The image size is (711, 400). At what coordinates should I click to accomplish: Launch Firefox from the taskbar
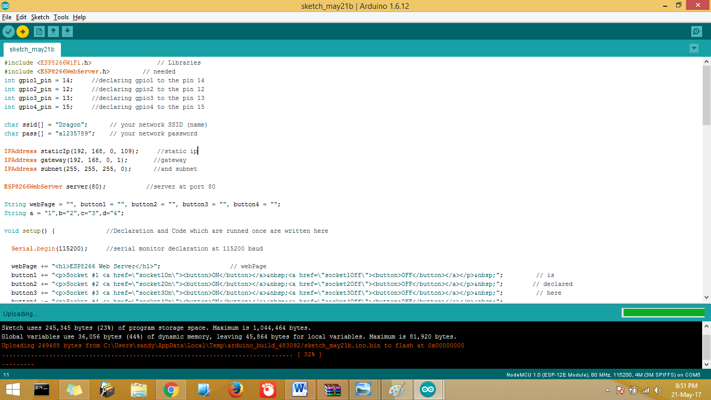(236, 390)
